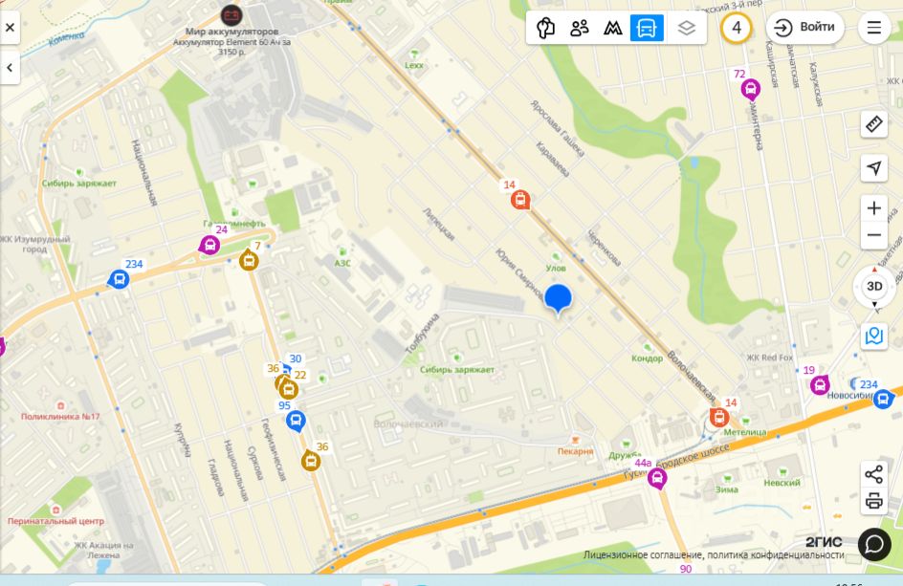The image size is (903, 586).
Task: Toggle the 3D view compass
Action: pyautogui.click(x=874, y=286)
